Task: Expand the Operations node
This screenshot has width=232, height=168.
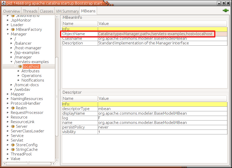Action: coord(18,76)
